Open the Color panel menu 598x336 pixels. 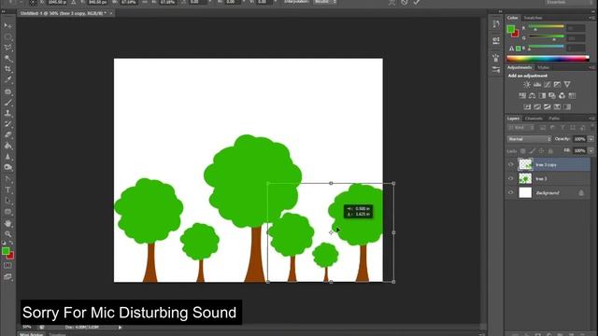591,18
